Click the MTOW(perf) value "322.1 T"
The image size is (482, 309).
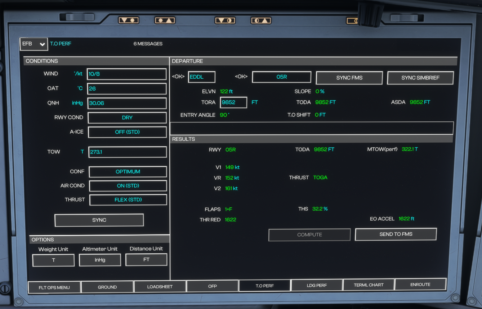point(410,149)
